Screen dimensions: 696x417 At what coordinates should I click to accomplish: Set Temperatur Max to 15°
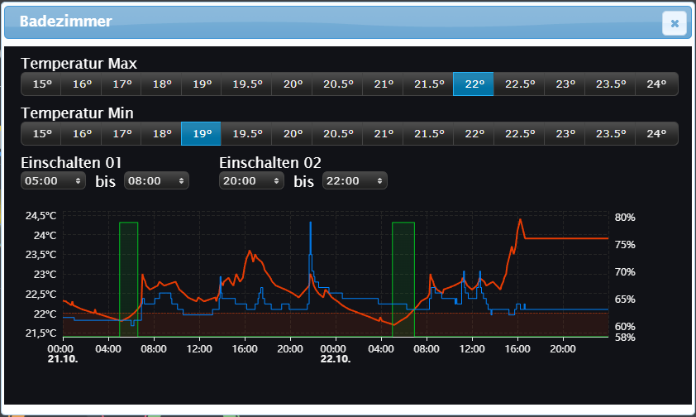pos(41,84)
